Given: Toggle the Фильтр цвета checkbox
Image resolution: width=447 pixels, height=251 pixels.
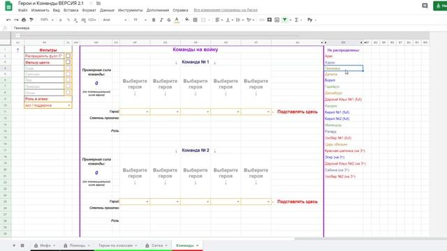Looking at the screenshot, I should click(x=68, y=62).
